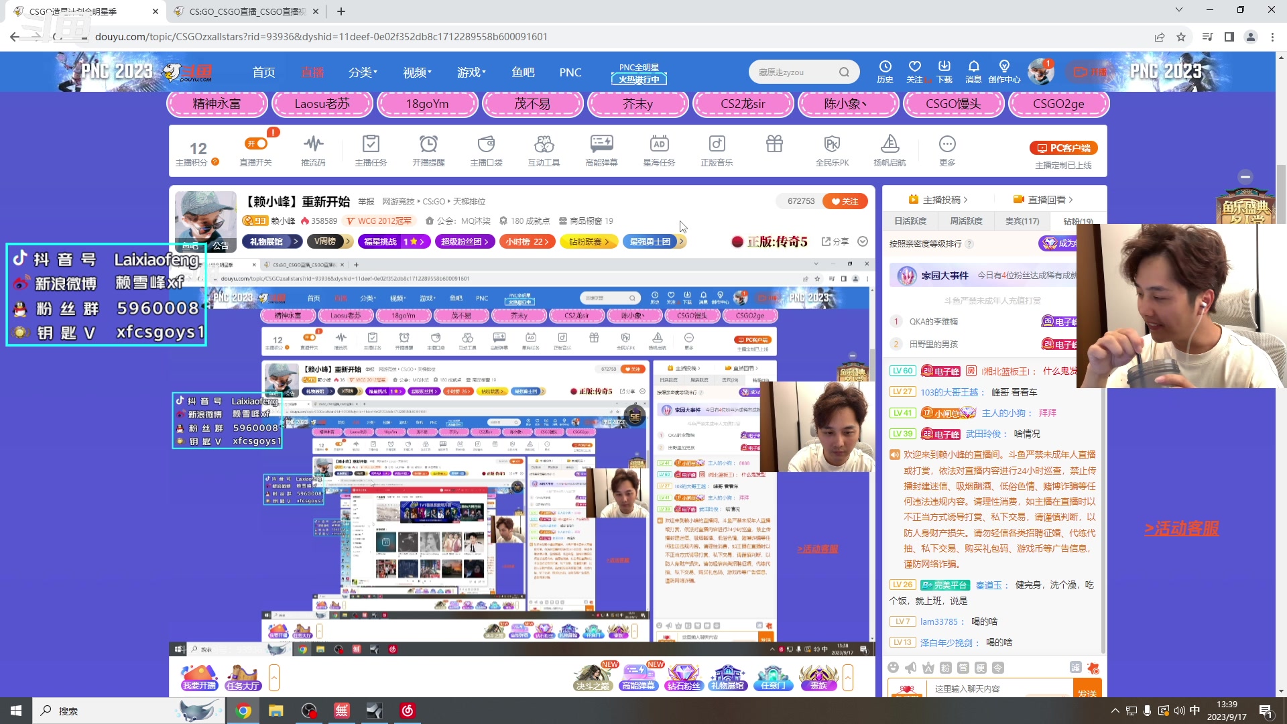Click the PC客户端 button
Screen dimensions: 1287x724
pyautogui.click(x=1064, y=148)
